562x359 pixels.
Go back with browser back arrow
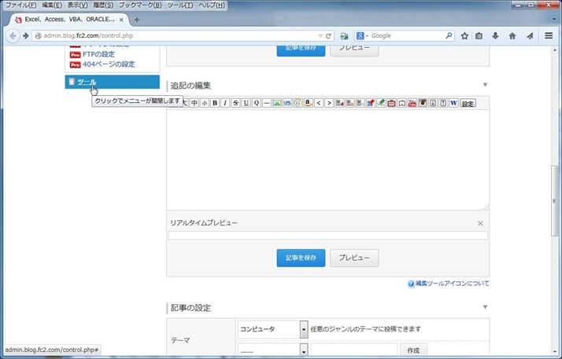[13, 36]
